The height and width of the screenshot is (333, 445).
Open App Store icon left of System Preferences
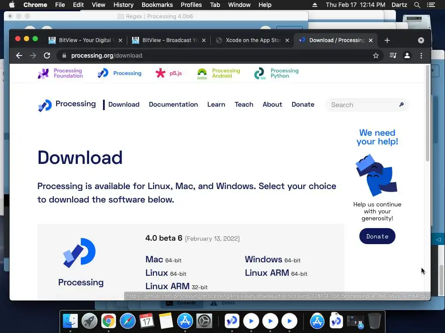tap(185, 321)
